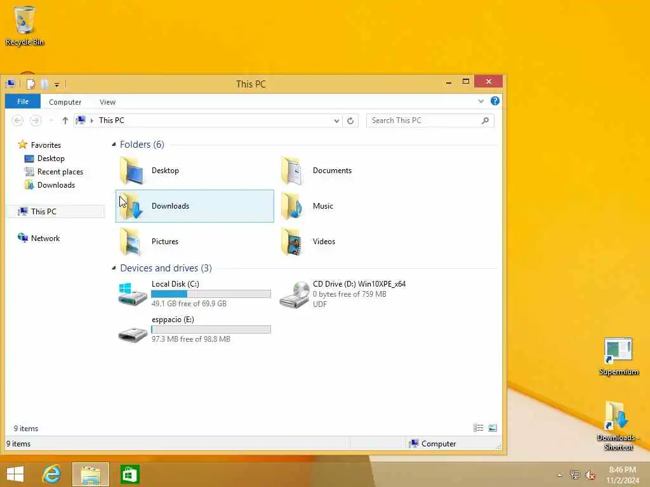Click '97.3 MB free of 98.8 MB' text

[190, 339]
